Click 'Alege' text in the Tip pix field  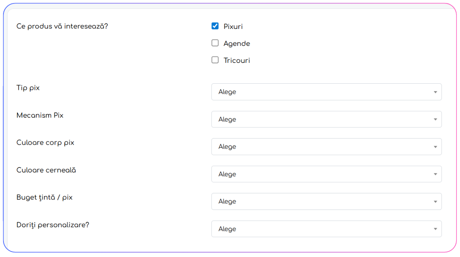pos(227,92)
